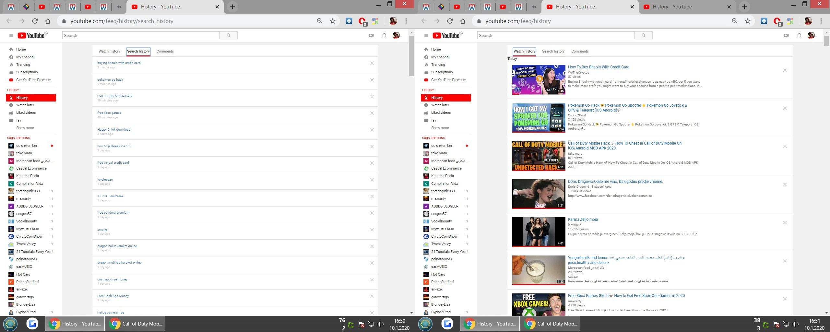830x332 pixels.
Task: Close first History tab in right browser
Action: [x=632, y=7]
